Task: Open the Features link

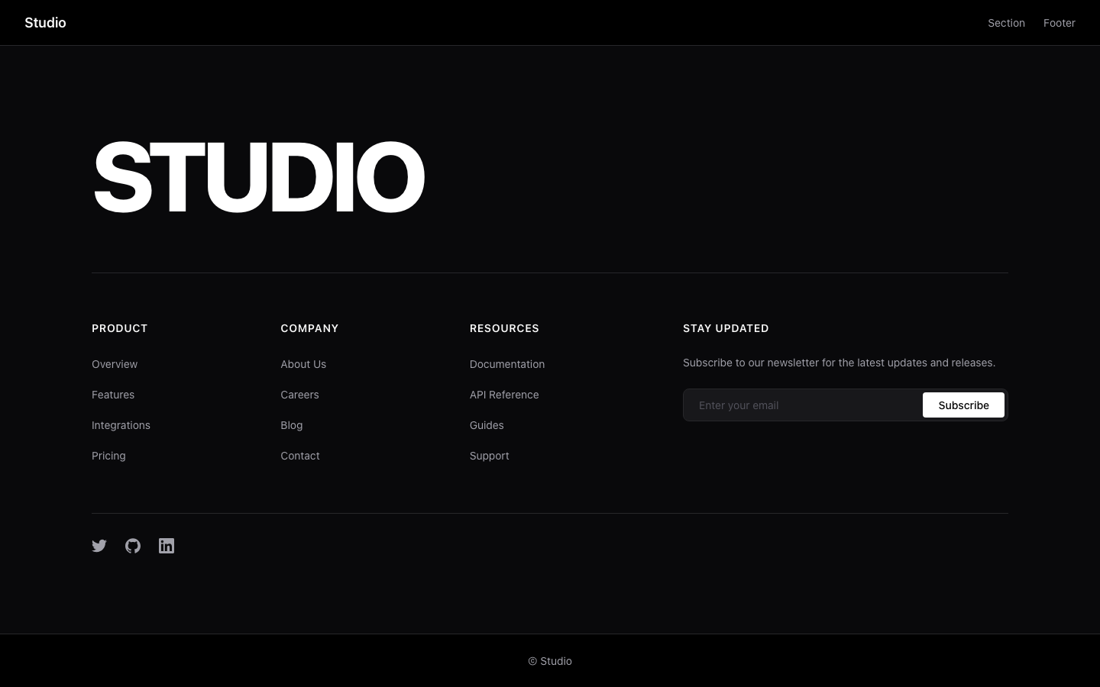Action: tap(113, 395)
